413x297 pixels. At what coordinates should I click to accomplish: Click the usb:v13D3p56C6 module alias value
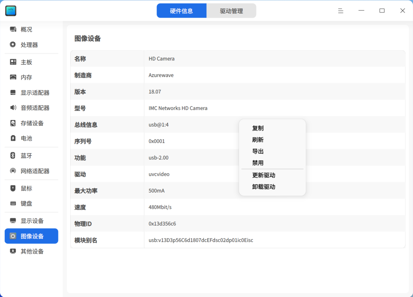(201, 240)
